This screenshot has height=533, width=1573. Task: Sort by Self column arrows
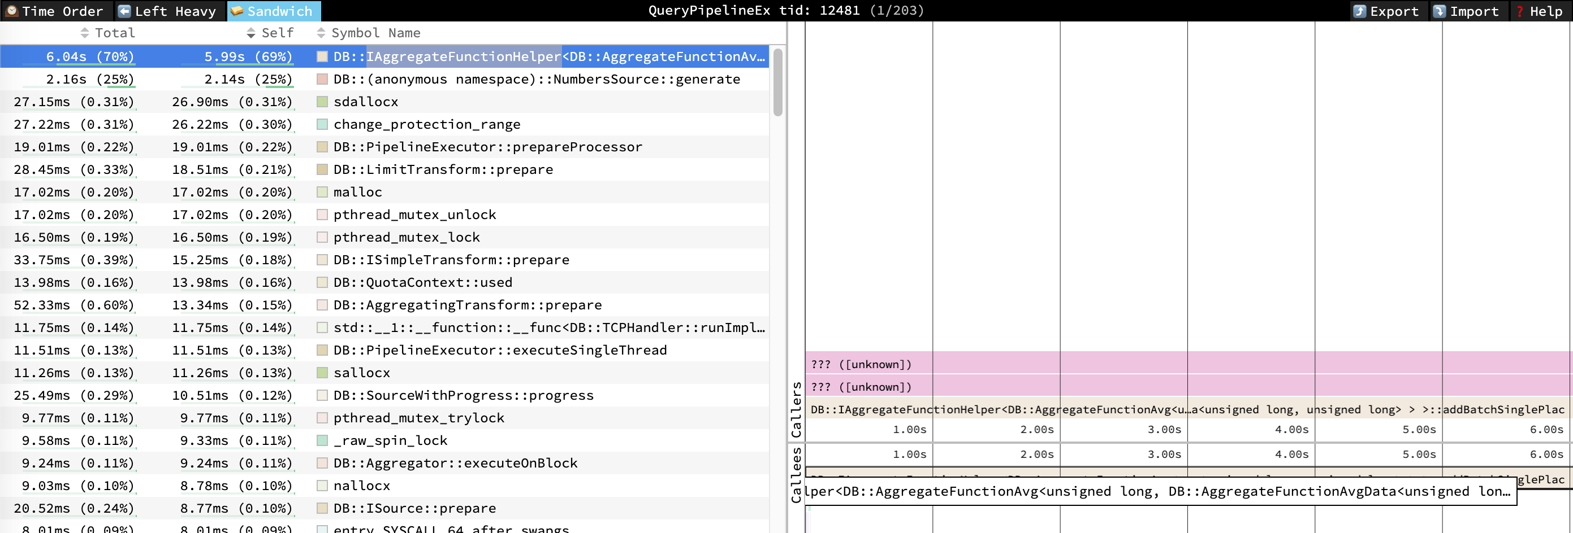coord(251,33)
